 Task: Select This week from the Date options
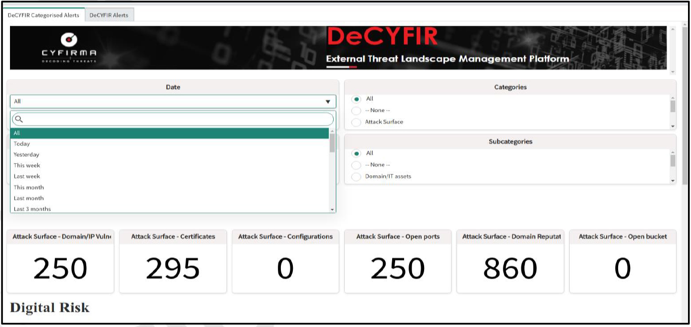point(170,166)
